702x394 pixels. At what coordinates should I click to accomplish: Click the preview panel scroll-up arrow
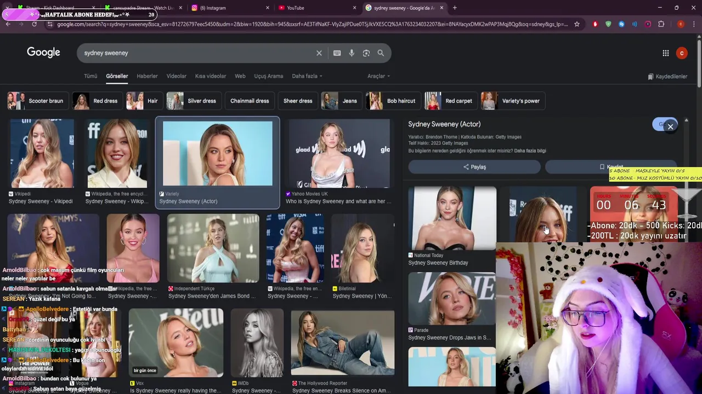(x=686, y=120)
